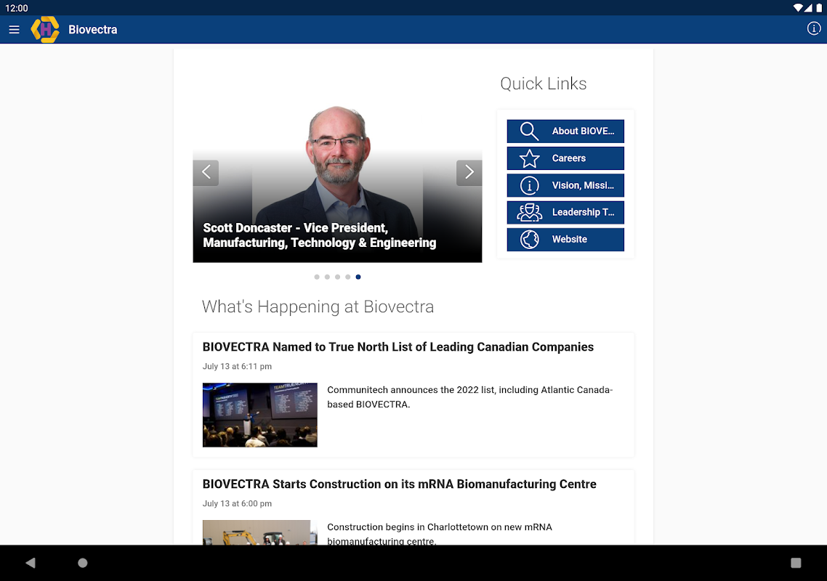Click July 13 at 6:00 pm timestamp
Screen dimensions: 827x581
click(237, 503)
